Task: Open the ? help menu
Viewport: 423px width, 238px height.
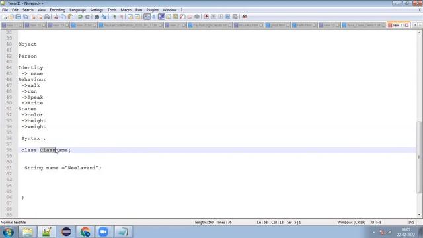Action: pyautogui.click(x=182, y=10)
